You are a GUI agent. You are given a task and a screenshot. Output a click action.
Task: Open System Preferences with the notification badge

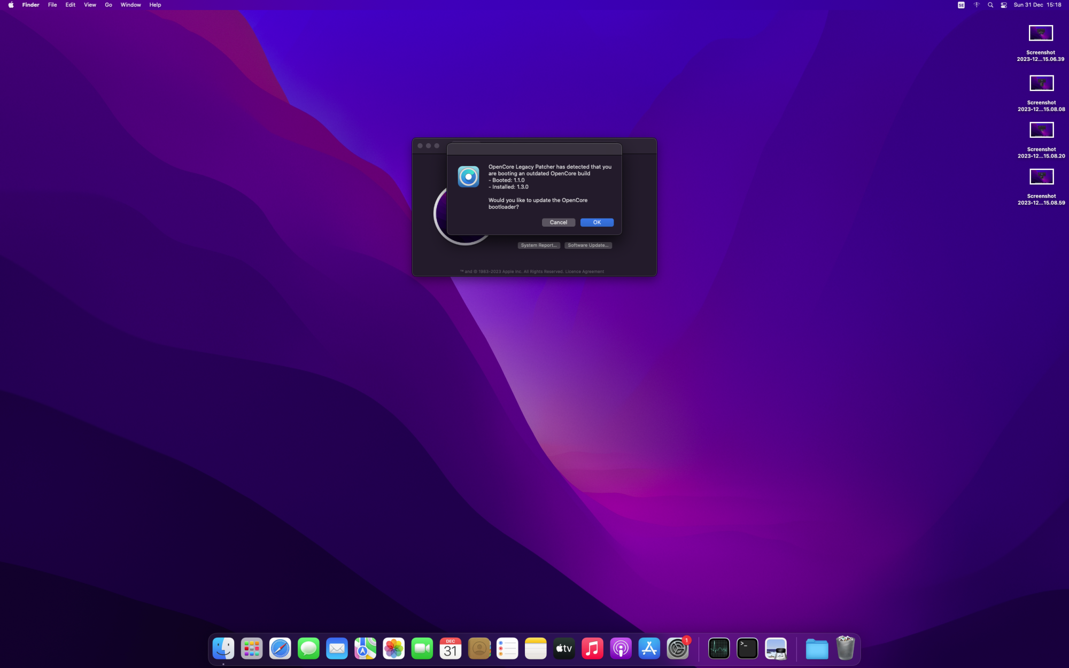tap(678, 648)
